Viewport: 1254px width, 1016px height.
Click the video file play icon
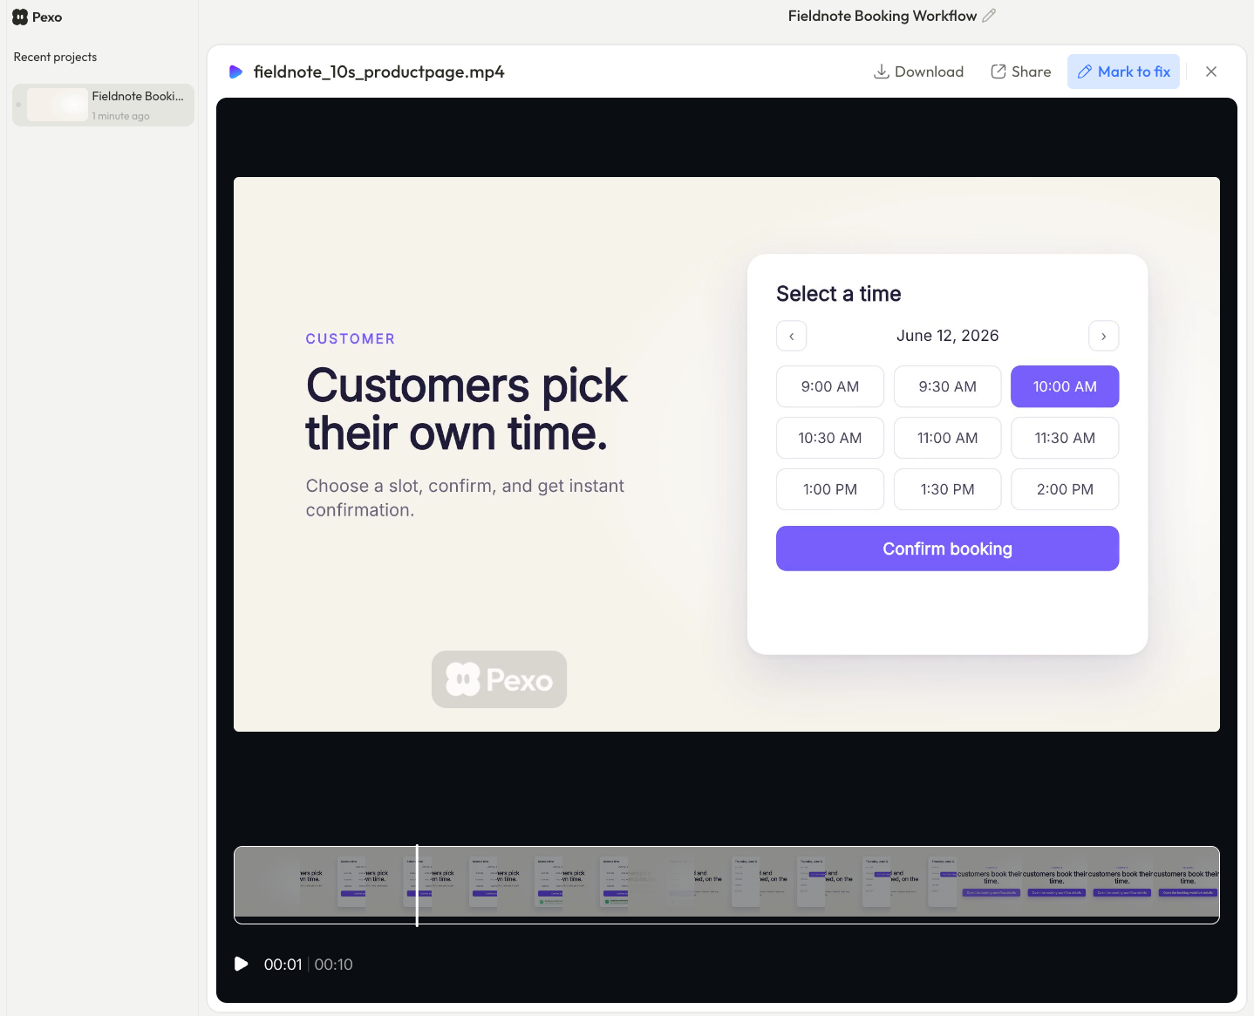[x=235, y=72]
